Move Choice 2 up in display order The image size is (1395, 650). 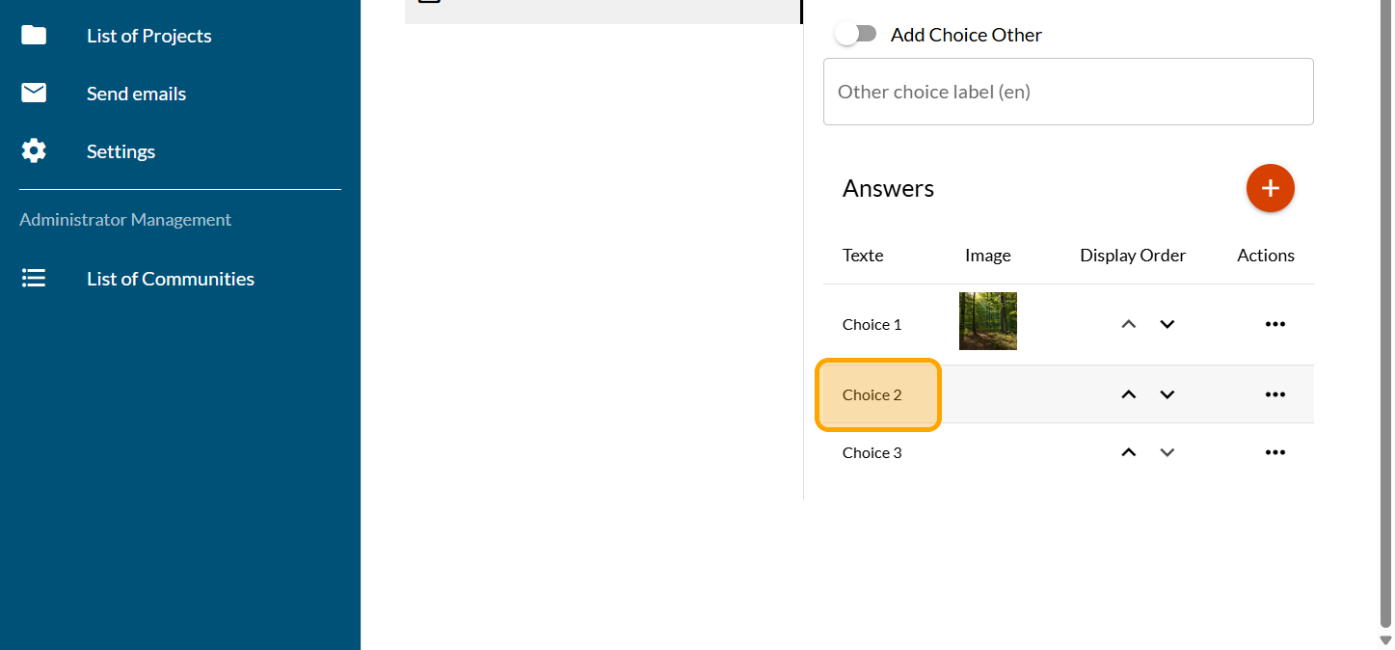1129,394
